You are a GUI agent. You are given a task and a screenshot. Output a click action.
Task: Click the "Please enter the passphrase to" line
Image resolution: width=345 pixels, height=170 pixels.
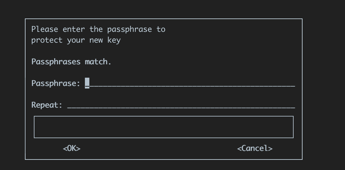click(98, 29)
